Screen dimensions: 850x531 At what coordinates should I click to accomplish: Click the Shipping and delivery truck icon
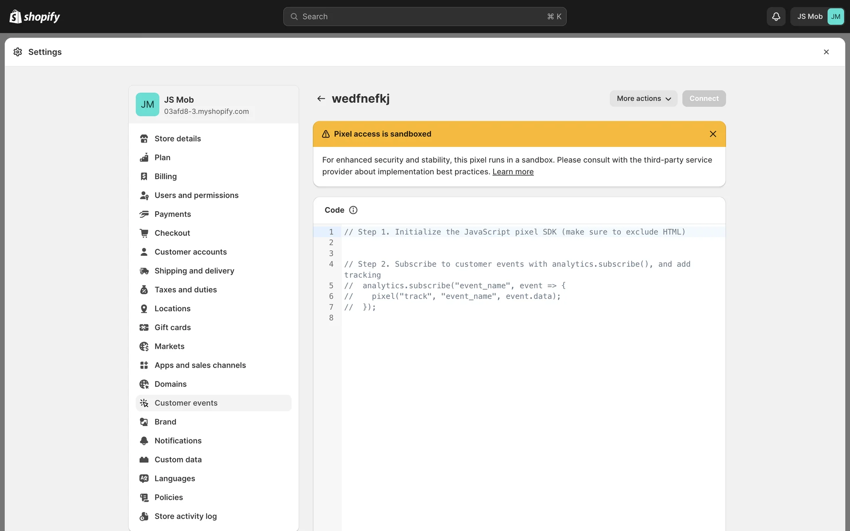click(x=144, y=271)
